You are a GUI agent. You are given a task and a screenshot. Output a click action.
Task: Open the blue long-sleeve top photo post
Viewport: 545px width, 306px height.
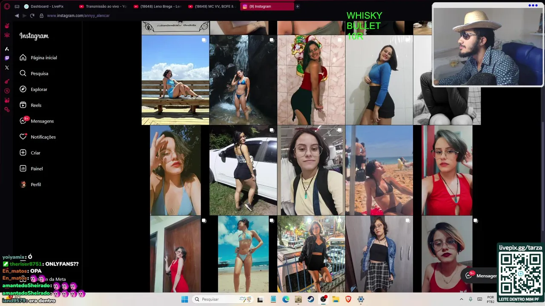[379, 80]
